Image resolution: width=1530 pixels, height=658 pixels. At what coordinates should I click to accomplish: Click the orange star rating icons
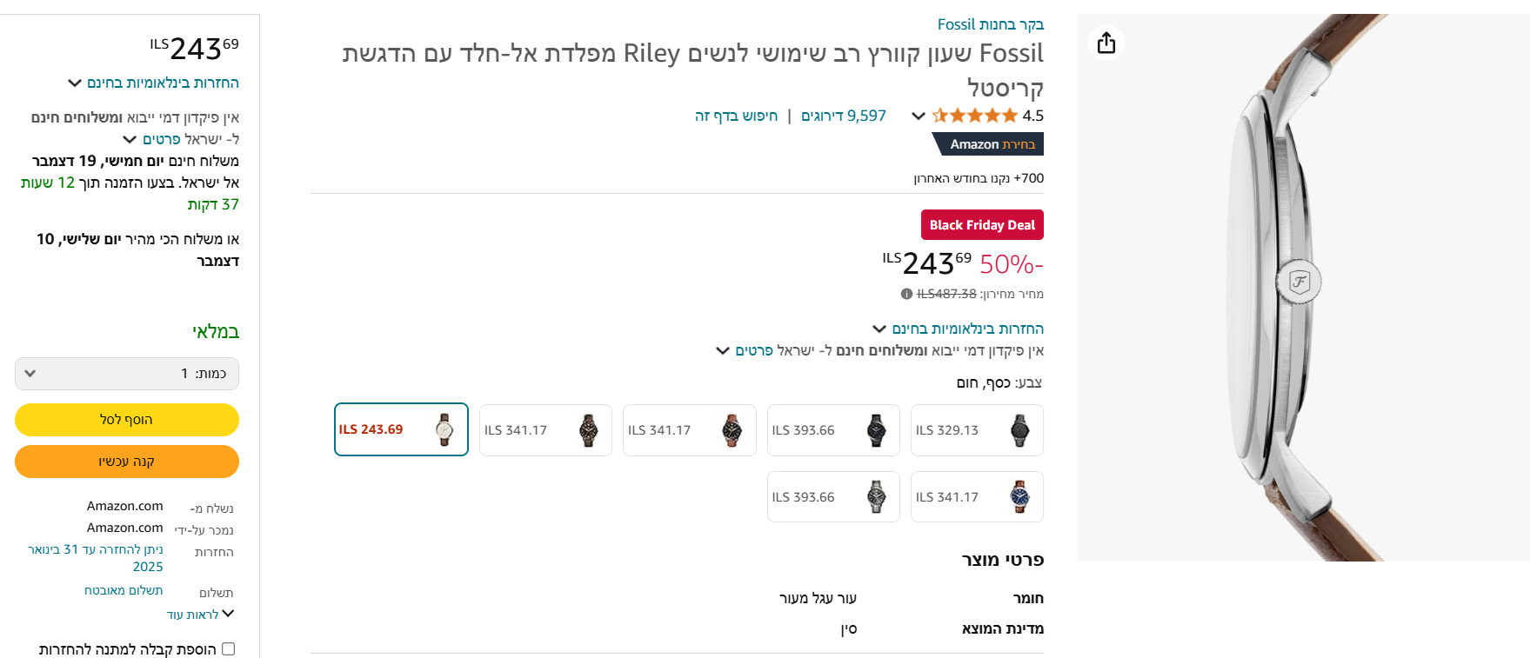click(974, 116)
